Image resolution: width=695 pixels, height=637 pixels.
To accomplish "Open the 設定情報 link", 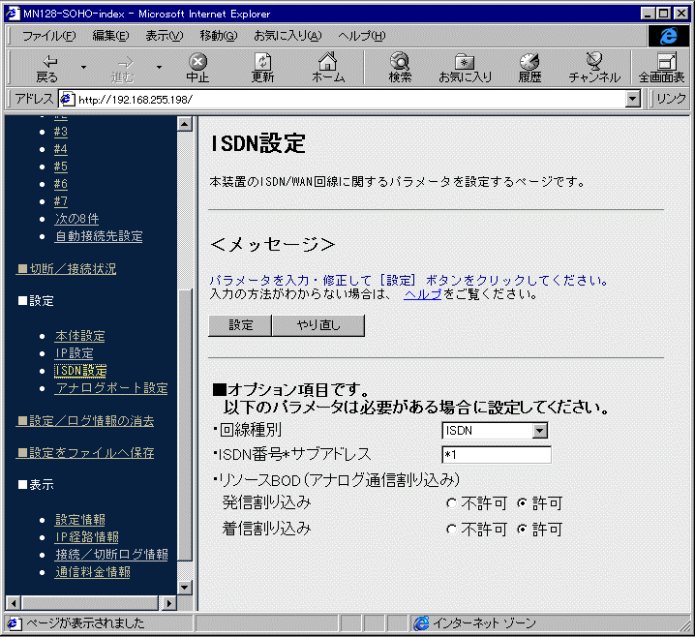I will tap(79, 520).
